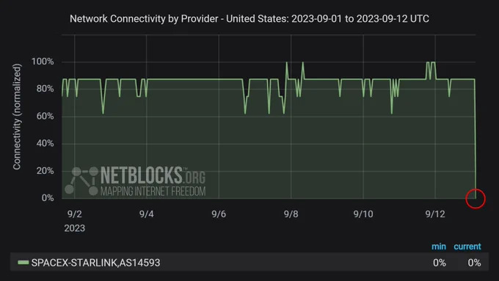The width and height of the screenshot is (499, 281).
Task: Click the red circle marker at chart end
Action: 476,199
